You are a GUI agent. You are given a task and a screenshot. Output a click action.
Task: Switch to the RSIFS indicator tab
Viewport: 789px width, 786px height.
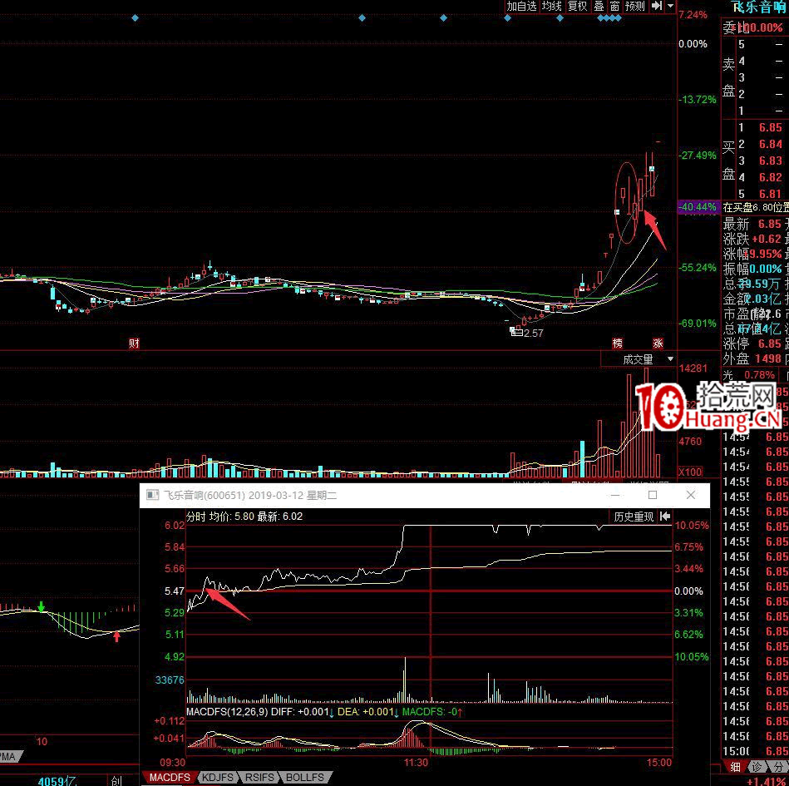[x=259, y=778]
